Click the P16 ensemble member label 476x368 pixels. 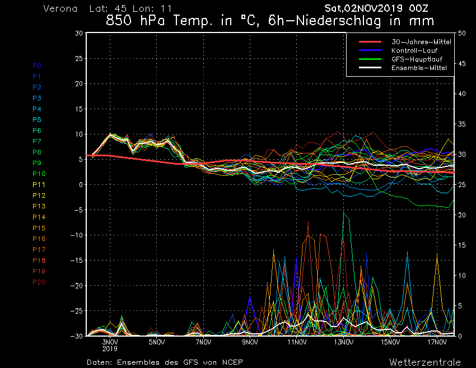pyautogui.click(x=39, y=239)
